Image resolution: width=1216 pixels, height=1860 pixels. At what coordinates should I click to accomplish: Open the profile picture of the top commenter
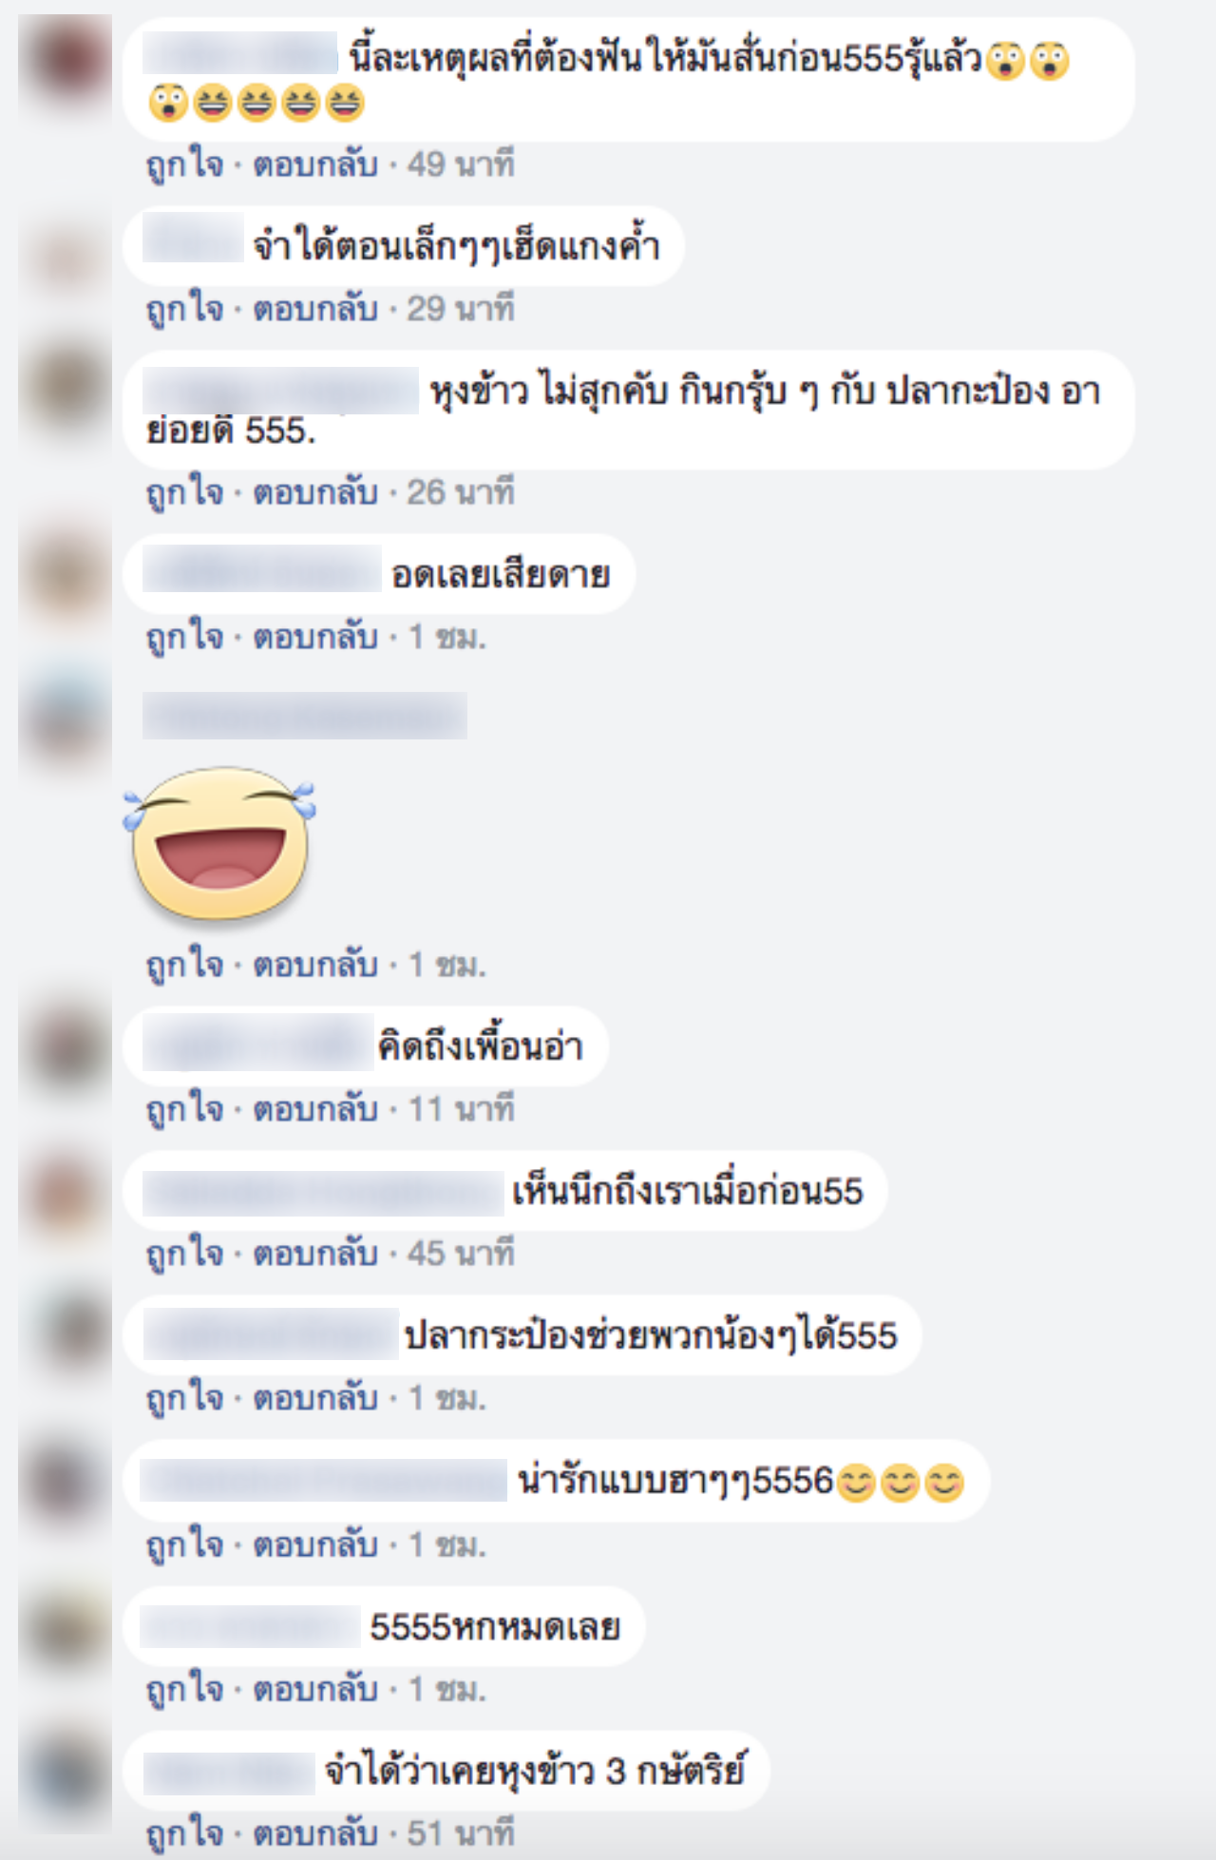(x=65, y=62)
